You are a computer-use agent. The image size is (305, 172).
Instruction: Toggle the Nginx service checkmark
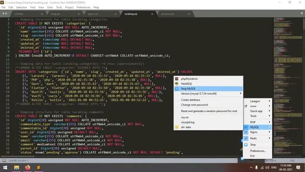(x=246, y=132)
